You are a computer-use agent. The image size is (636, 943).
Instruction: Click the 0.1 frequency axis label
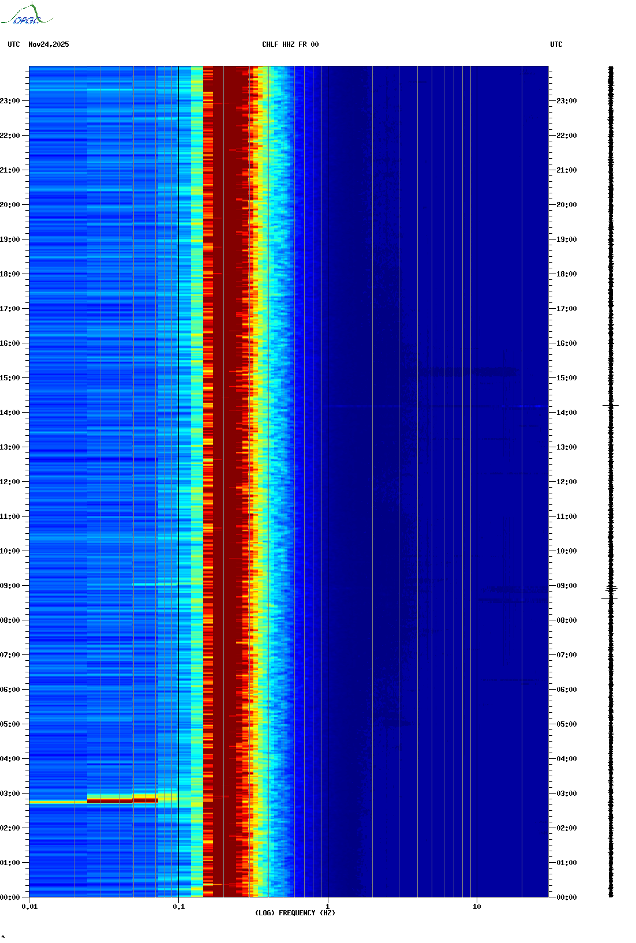179,907
